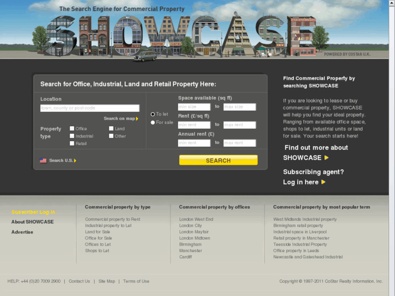Open Office for Sale link

coord(98,238)
